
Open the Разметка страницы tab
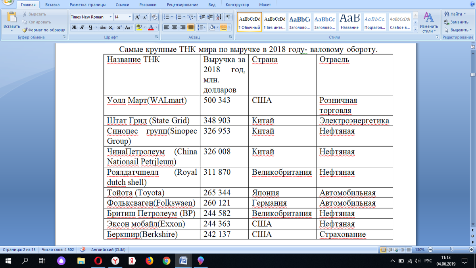click(87, 5)
